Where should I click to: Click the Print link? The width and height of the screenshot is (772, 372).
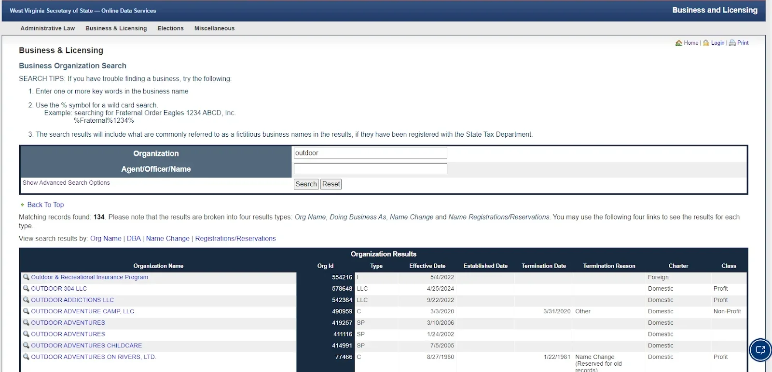pyautogui.click(x=743, y=43)
